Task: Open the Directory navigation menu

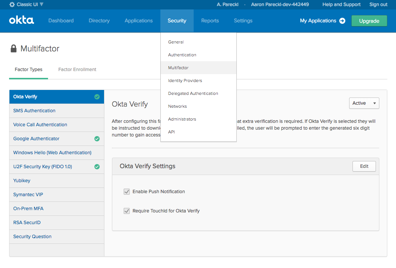Action: [x=99, y=21]
